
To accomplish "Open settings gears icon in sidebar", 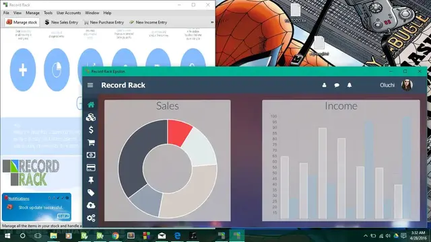I will (x=91, y=218).
